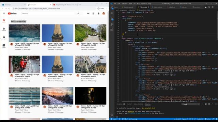Kill the terminal with trash icon
Viewport: 218px width, 122px height.
[209, 104]
